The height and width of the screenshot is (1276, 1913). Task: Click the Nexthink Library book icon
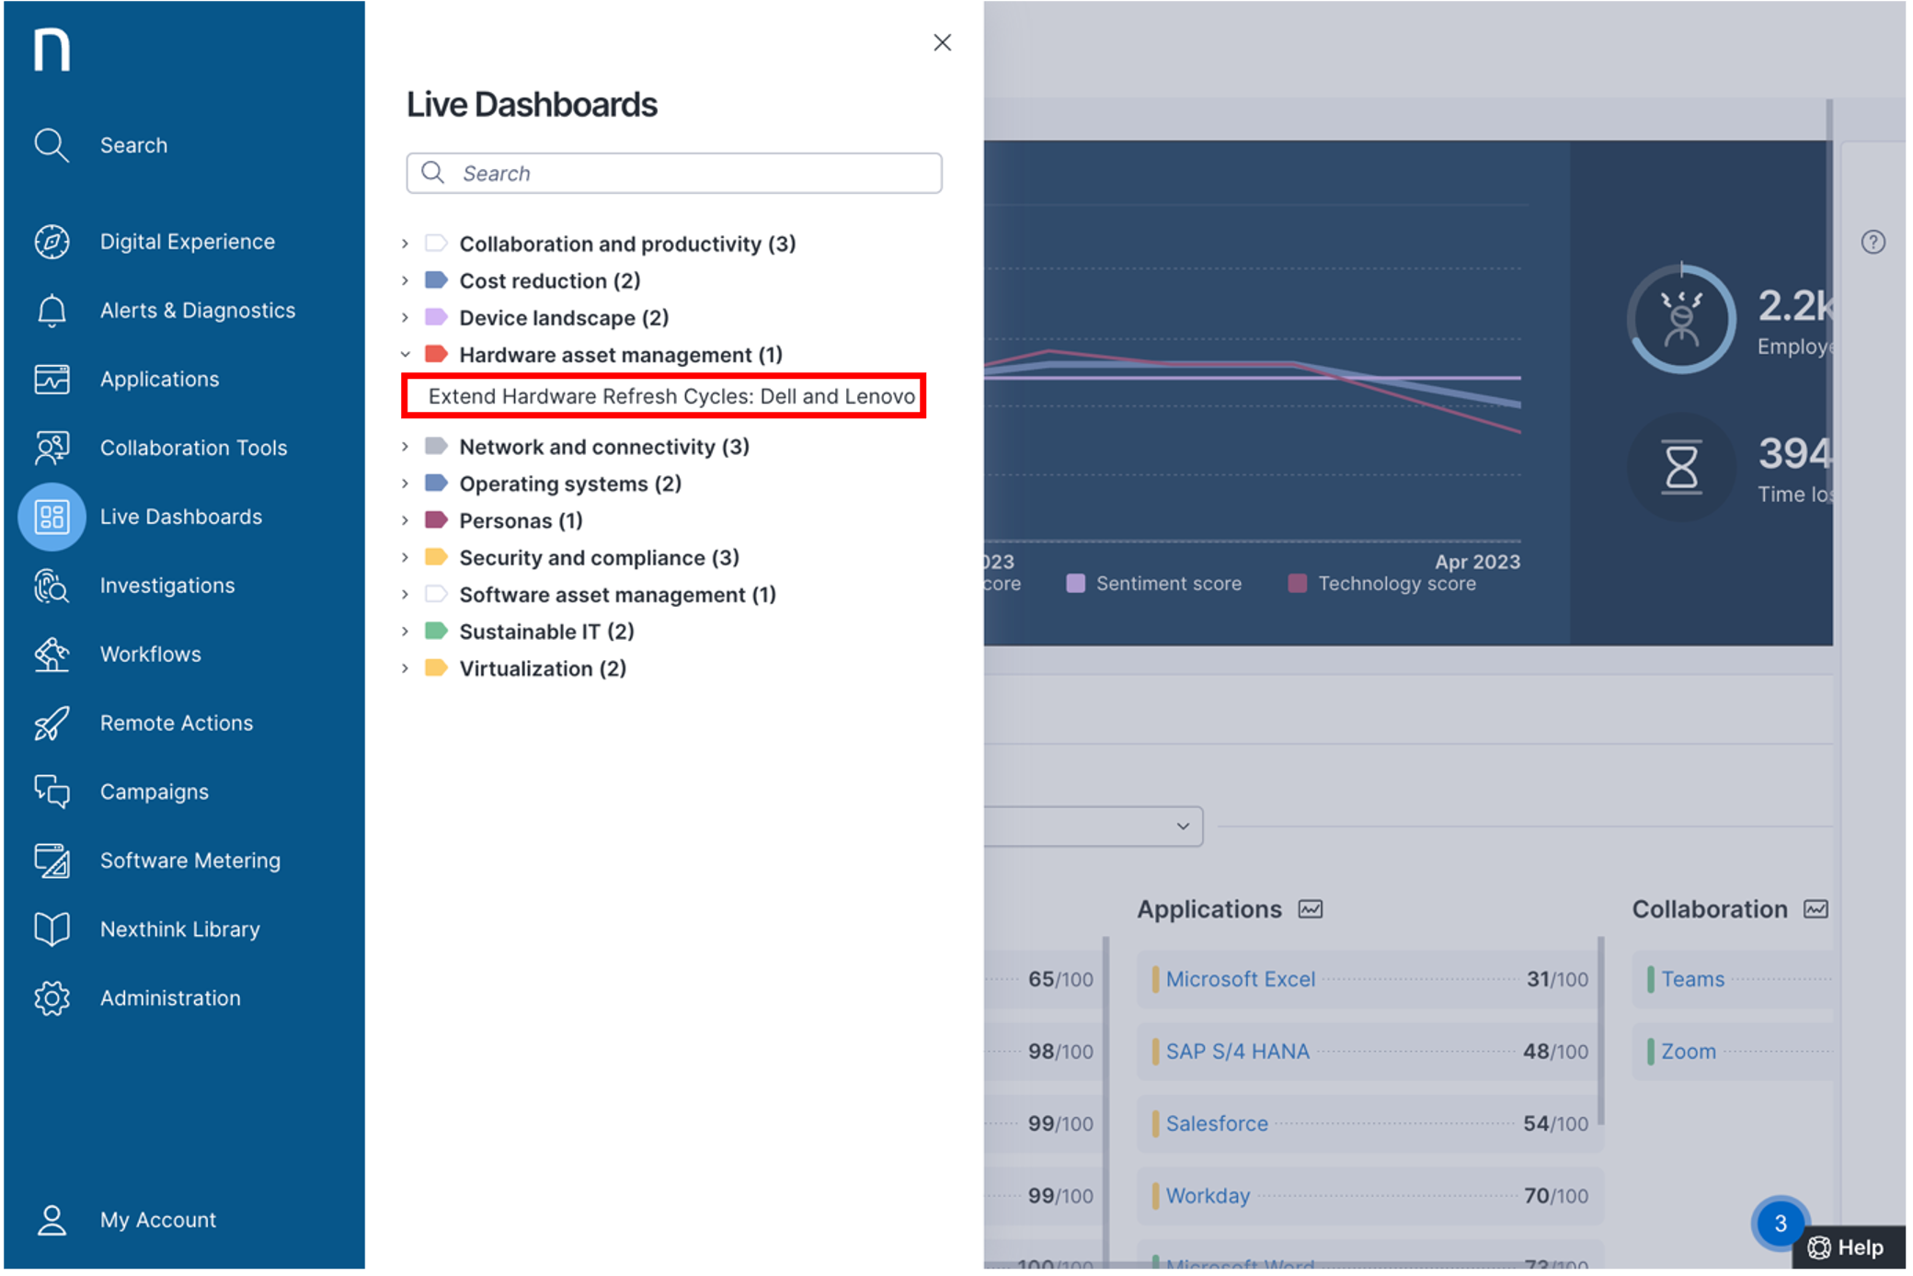pos(52,929)
